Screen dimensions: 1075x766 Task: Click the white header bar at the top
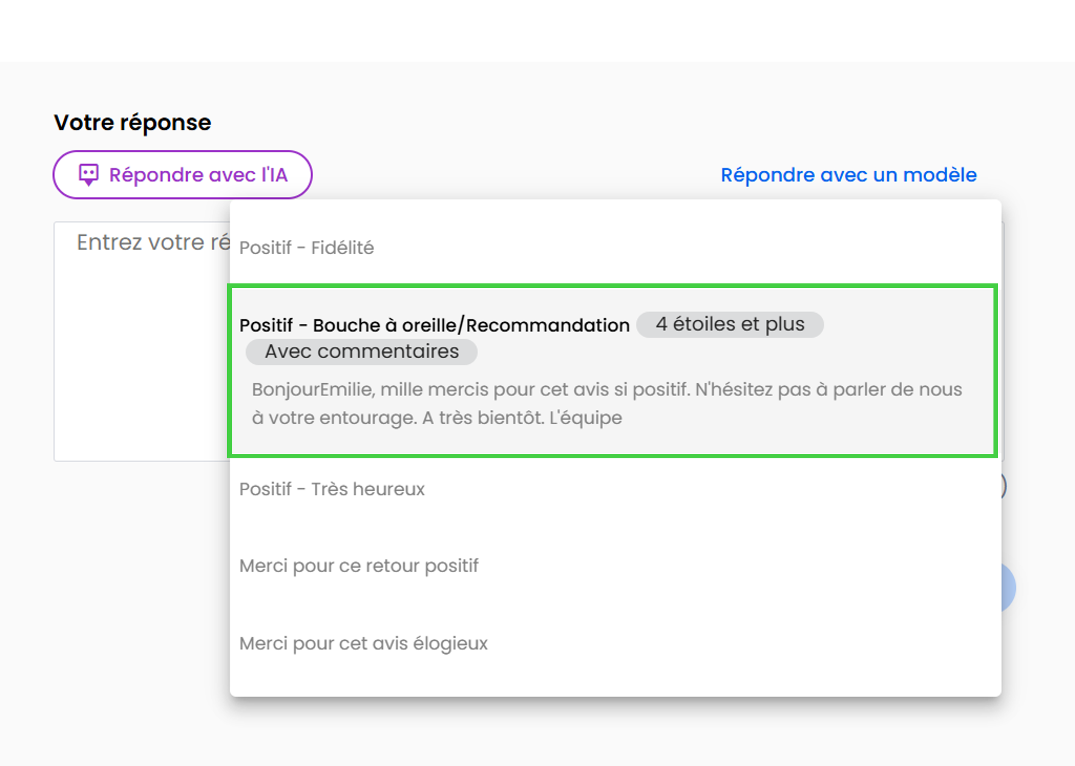point(538,31)
